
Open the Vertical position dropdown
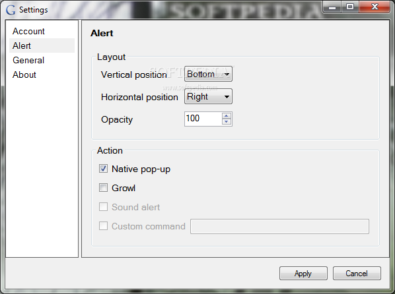pyautogui.click(x=208, y=74)
